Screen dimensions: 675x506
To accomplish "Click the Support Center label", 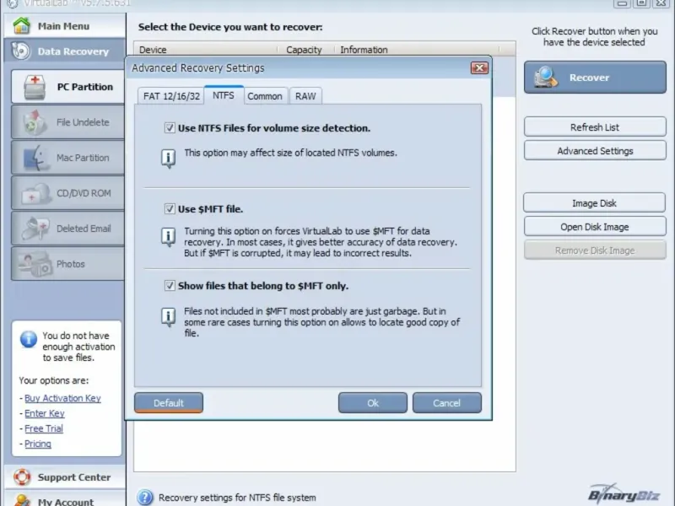I will (x=74, y=476).
